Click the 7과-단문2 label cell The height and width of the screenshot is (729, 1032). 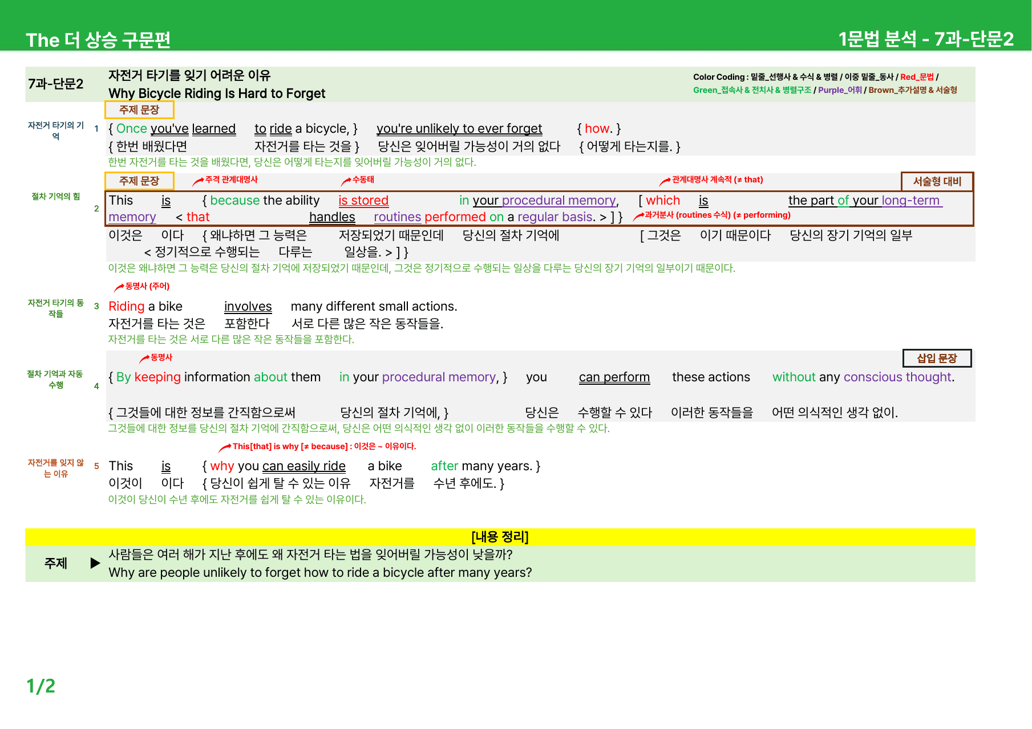[56, 84]
